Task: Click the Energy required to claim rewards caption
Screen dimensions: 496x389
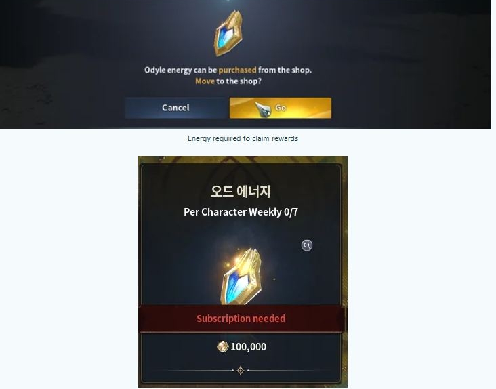Action: [243, 138]
